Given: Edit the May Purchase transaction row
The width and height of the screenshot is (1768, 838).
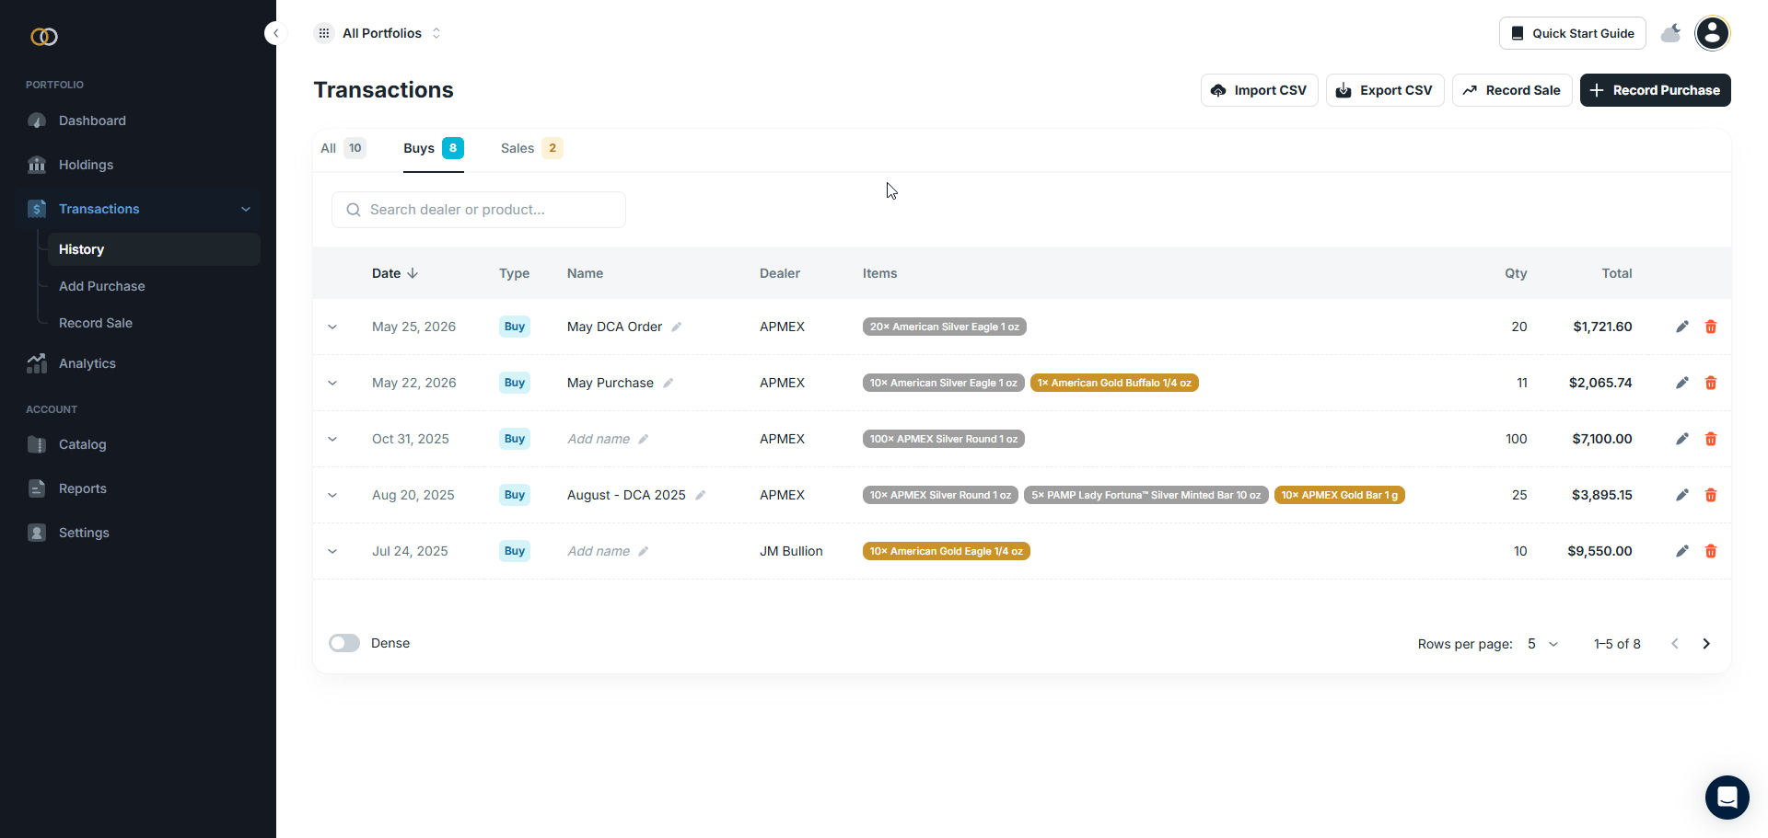Looking at the screenshot, I should pyautogui.click(x=1682, y=383).
